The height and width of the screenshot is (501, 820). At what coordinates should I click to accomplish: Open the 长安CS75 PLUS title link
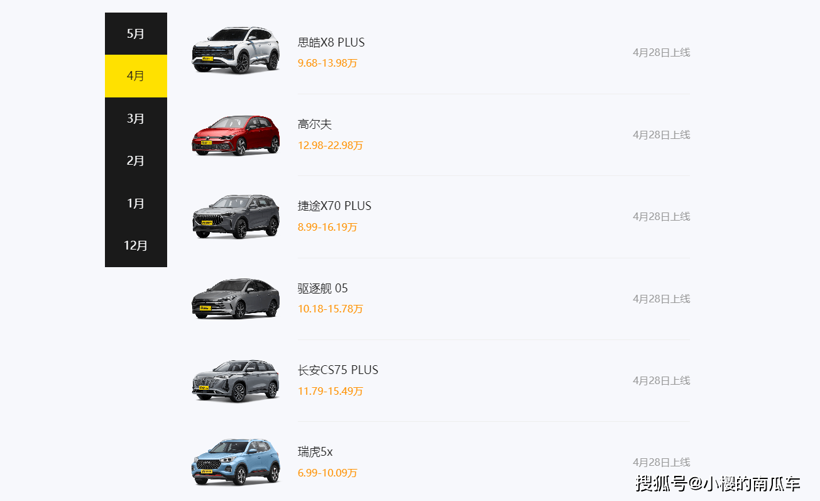click(338, 370)
